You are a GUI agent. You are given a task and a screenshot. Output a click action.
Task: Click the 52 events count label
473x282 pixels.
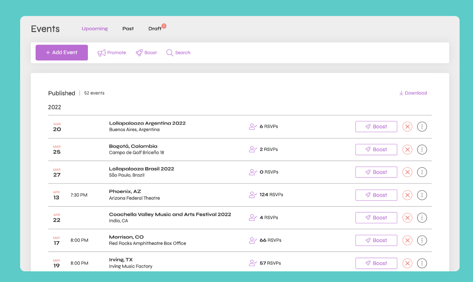point(94,93)
